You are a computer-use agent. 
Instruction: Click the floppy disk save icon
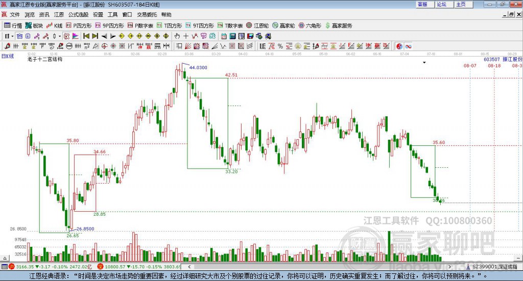250,36
